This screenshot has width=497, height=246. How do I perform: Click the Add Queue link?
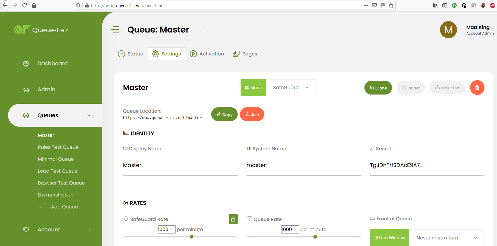tap(64, 207)
